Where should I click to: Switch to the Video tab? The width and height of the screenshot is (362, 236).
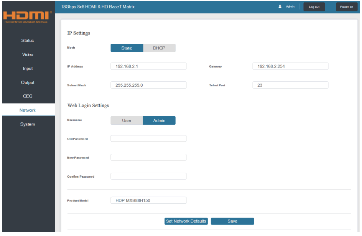(x=27, y=54)
